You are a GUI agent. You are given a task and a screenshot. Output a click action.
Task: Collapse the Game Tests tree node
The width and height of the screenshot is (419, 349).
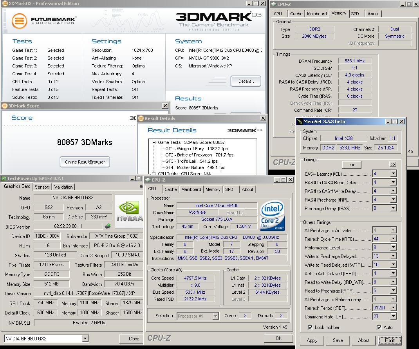click(x=154, y=142)
